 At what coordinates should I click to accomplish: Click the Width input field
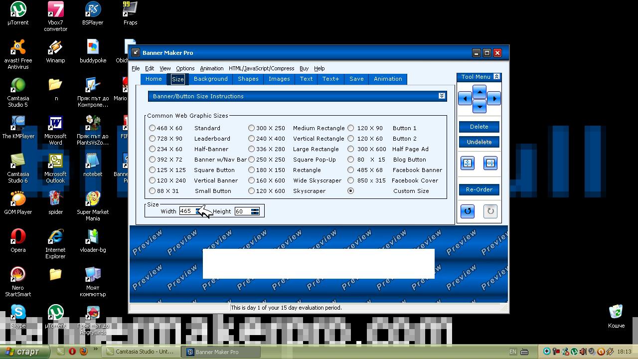(x=187, y=211)
